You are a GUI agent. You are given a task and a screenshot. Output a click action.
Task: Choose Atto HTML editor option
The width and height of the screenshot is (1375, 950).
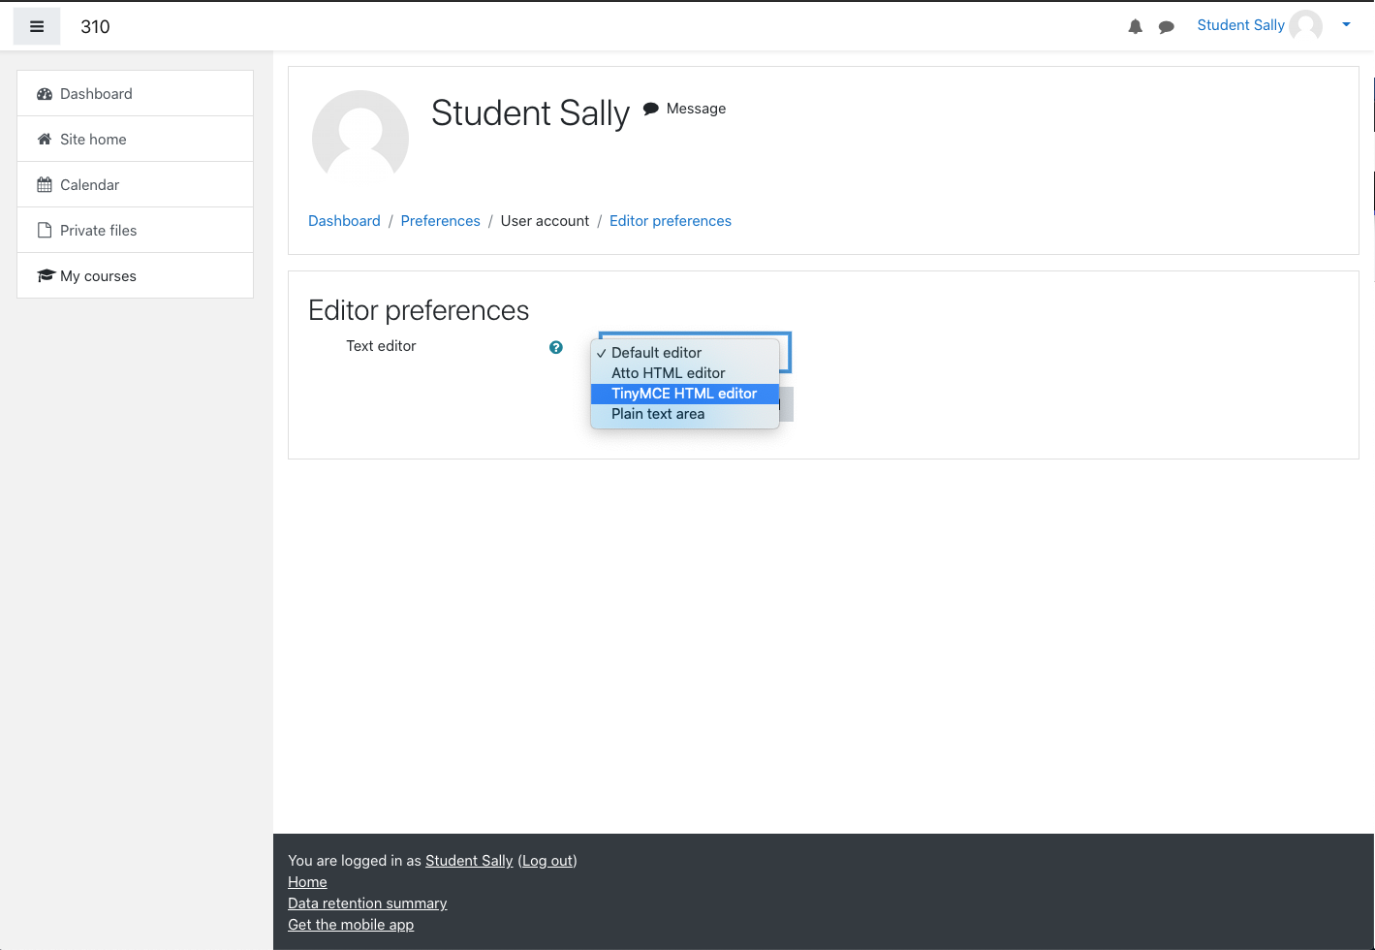685,373
